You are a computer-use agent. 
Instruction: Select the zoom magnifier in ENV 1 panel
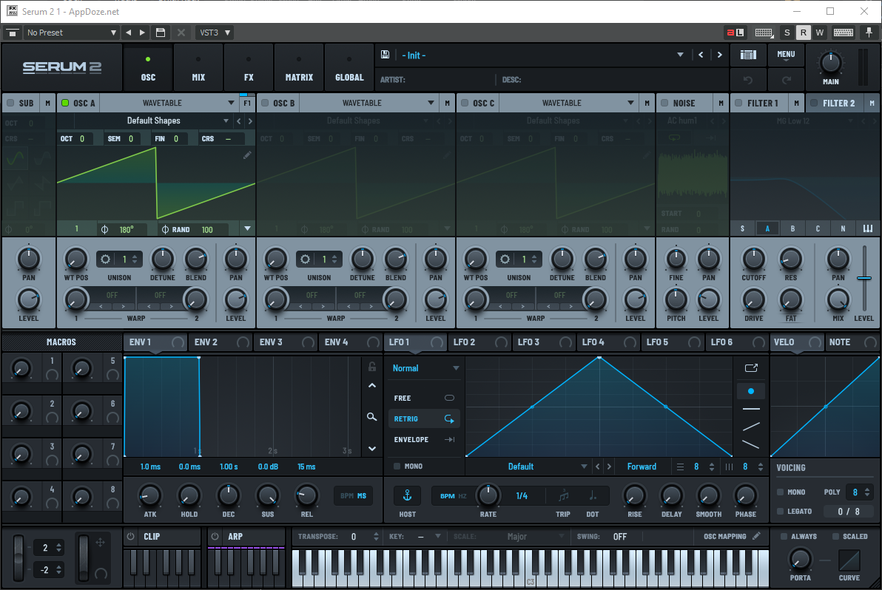click(372, 416)
